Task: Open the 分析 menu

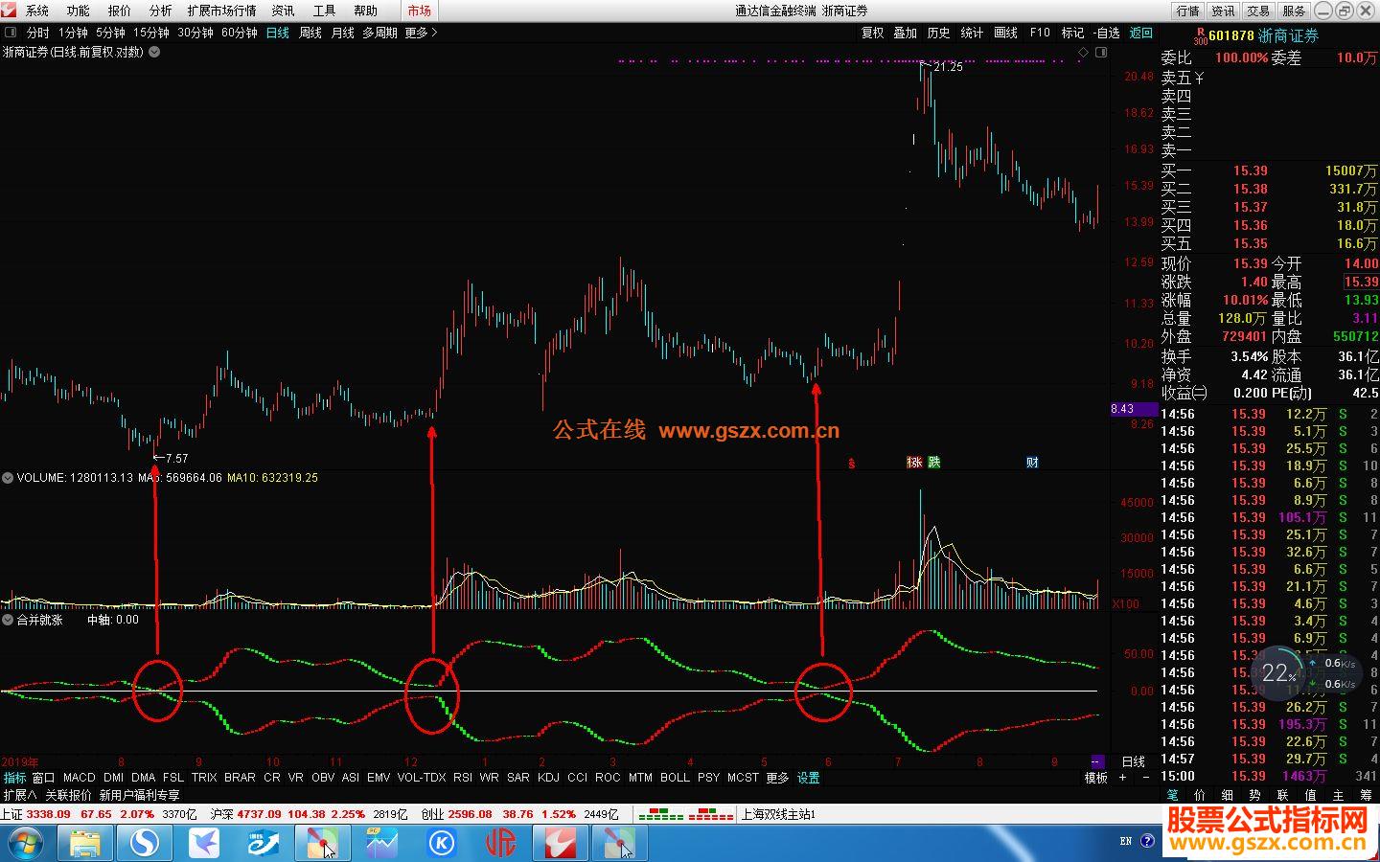Action: (x=161, y=11)
